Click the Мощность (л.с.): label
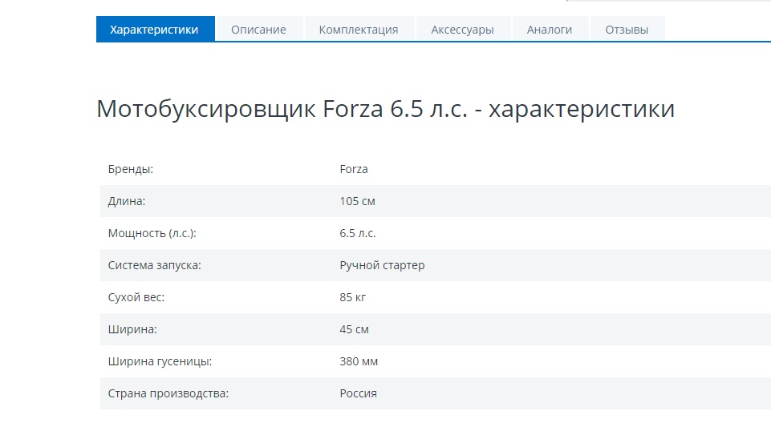The width and height of the screenshot is (771, 431). (152, 233)
